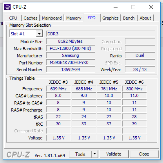Select CAS# Latency value 10.0
The image size is (163, 163).
pyautogui.click(x=109, y=95)
